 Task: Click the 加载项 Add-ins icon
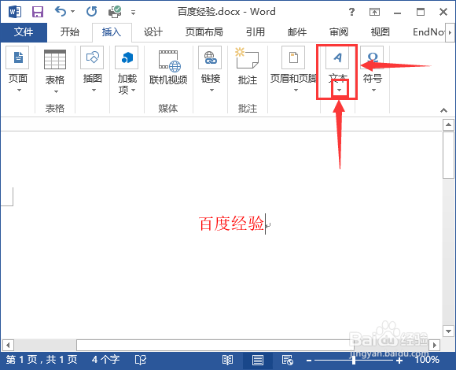pos(127,57)
